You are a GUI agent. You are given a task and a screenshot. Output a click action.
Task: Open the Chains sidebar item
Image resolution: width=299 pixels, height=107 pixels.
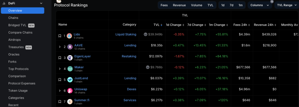(13, 18)
